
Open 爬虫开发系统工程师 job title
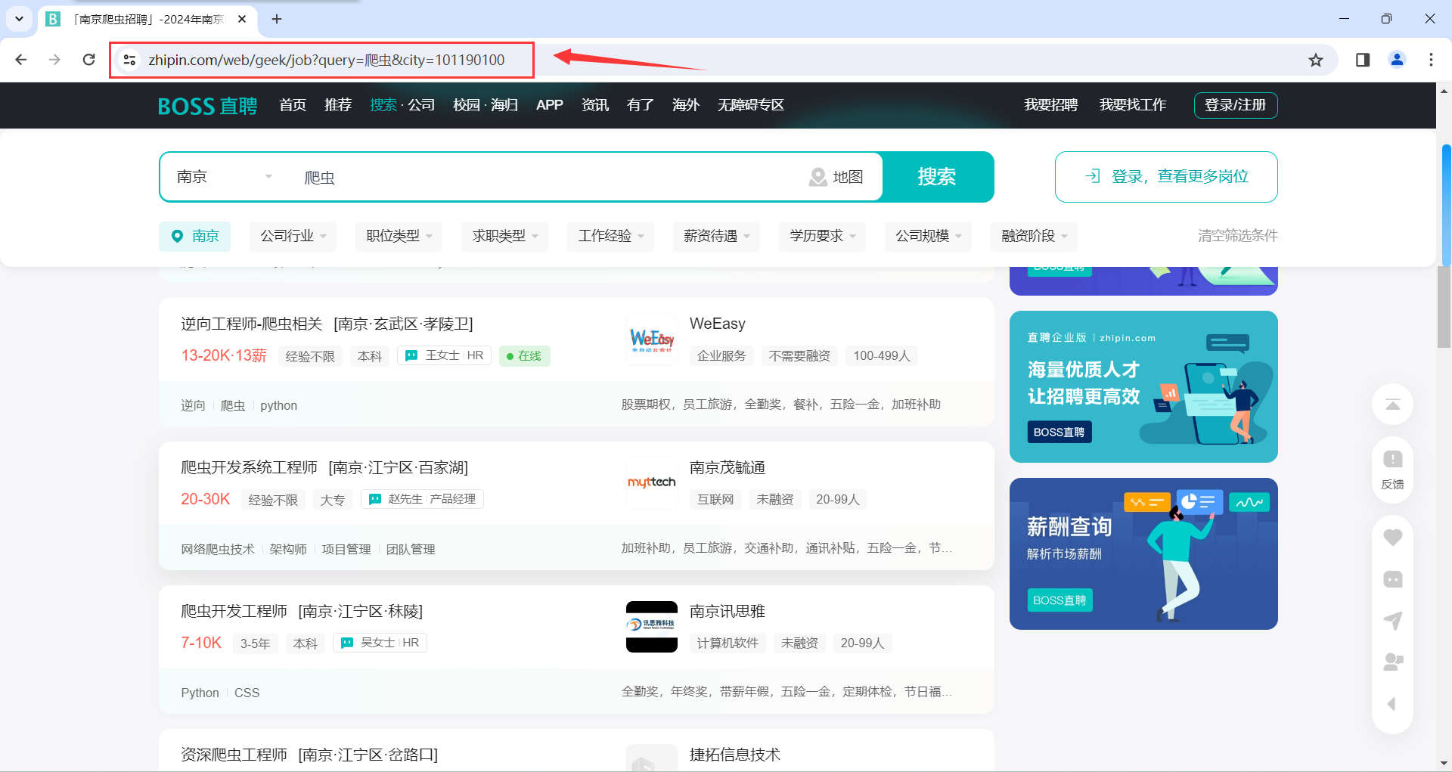[249, 467]
